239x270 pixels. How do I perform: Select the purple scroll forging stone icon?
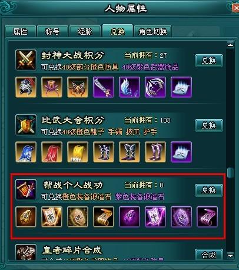pyautogui.click(x=207, y=217)
